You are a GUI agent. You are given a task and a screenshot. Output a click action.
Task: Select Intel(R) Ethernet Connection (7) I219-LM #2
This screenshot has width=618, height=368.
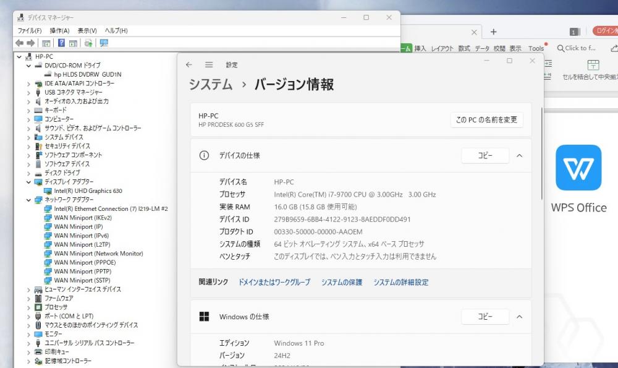pos(111,208)
